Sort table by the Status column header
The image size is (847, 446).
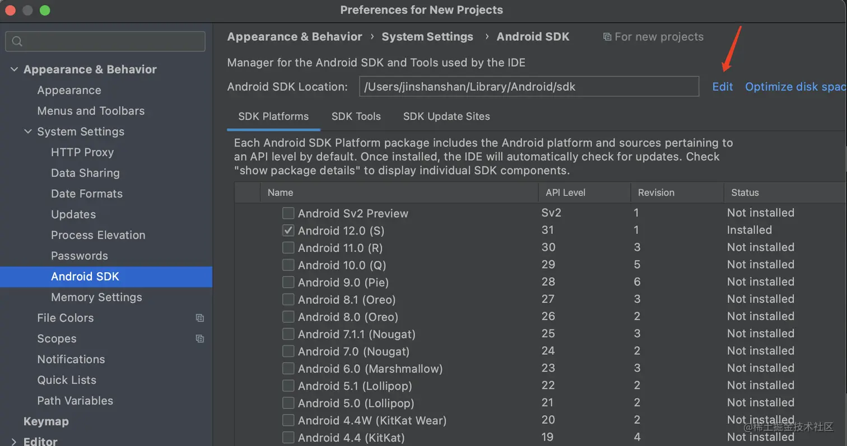tap(785, 193)
